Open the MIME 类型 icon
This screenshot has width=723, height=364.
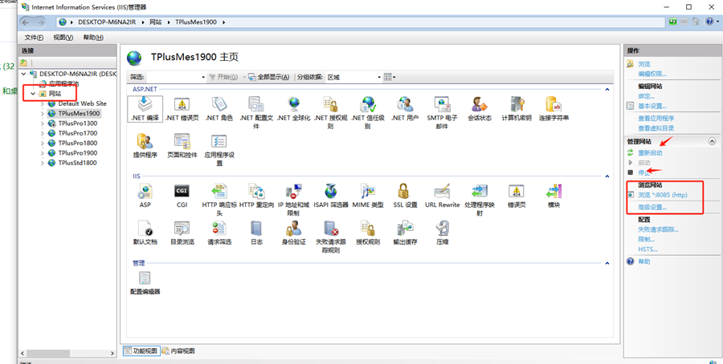[x=367, y=195]
